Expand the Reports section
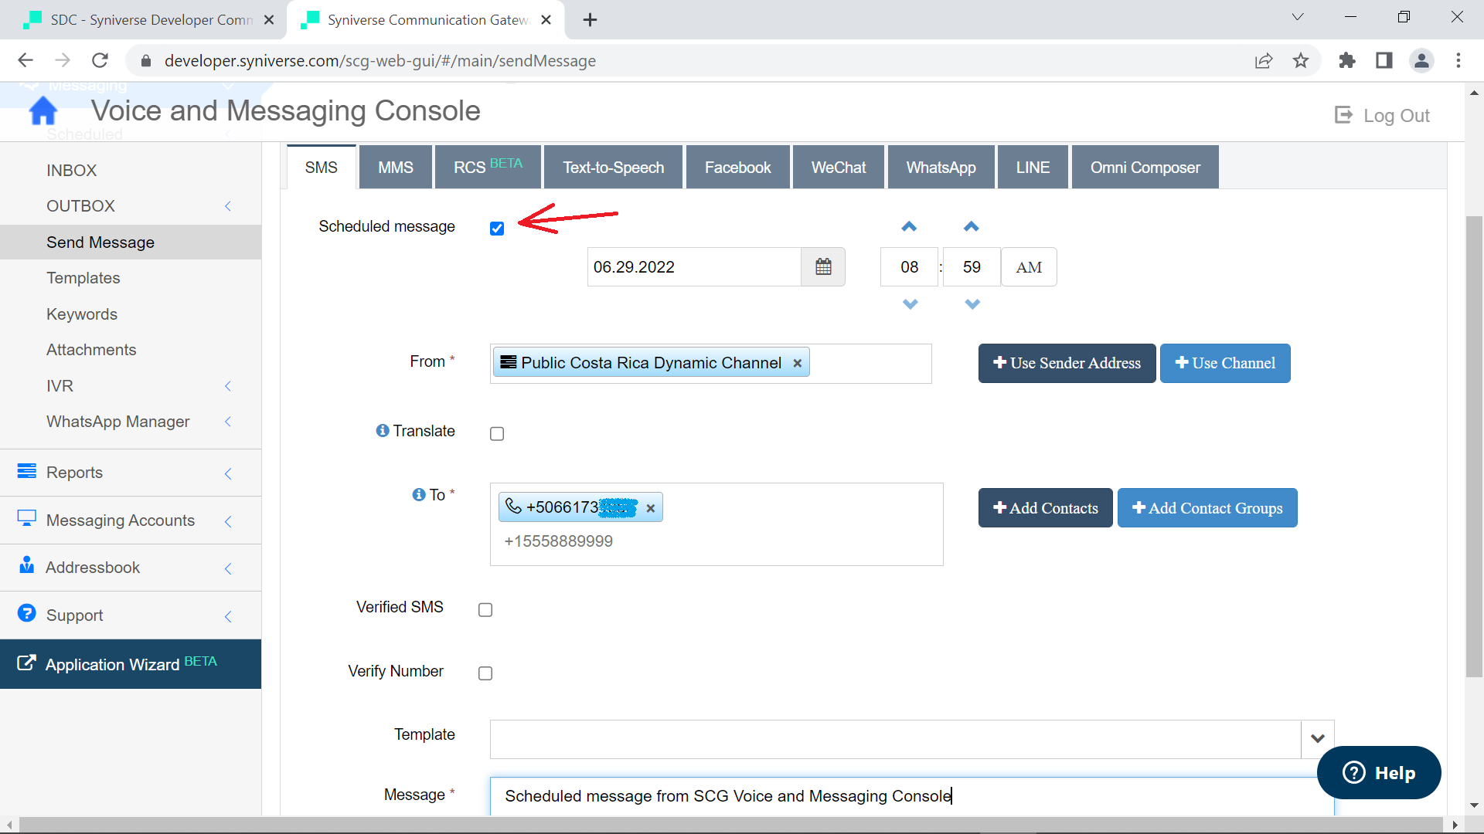 click(x=228, y=473)
